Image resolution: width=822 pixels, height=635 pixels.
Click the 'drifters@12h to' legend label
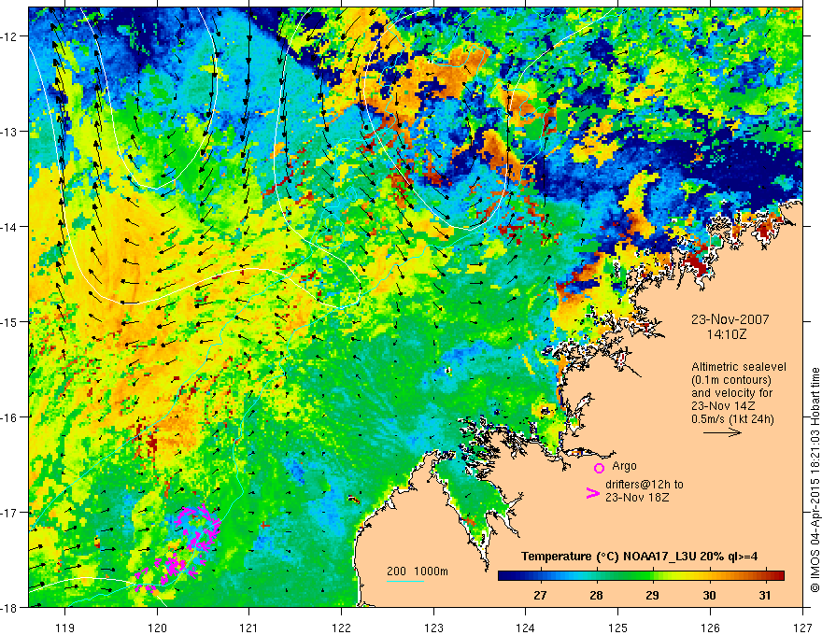click(x=645, y=485)
